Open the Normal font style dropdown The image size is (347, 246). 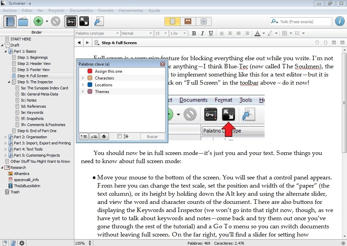coord(137,33)
